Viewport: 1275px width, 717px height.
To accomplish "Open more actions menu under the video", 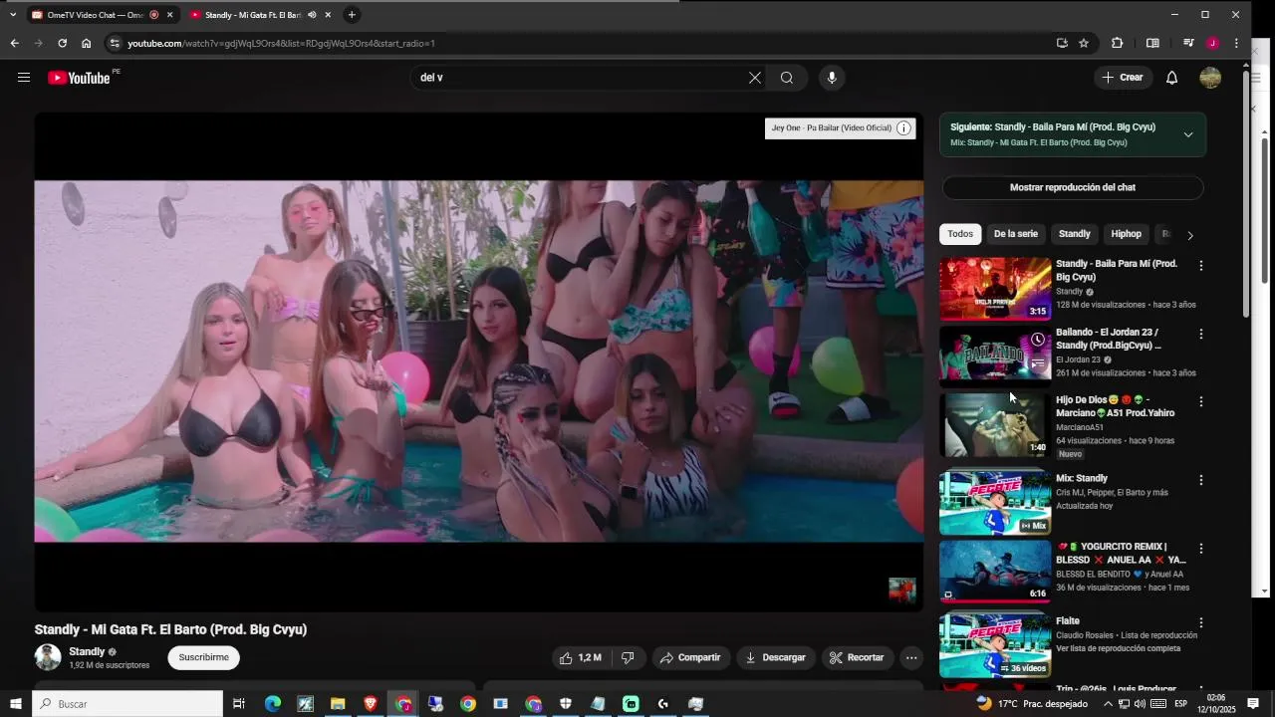I will point(911,657).
